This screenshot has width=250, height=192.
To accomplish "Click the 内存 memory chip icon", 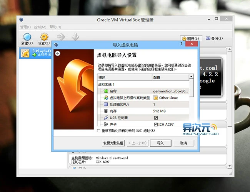I will click(106, 111).
